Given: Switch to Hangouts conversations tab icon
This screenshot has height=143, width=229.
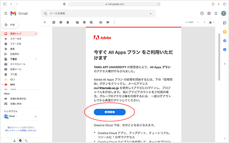Looking at the screenshot, I should pyautogui.click(x=20, y=140).
